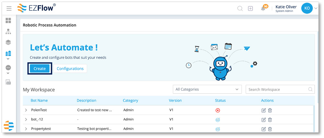
Task: Delete the bot_-12 bot
Action: pyautogui.click(x=270, y=120)
